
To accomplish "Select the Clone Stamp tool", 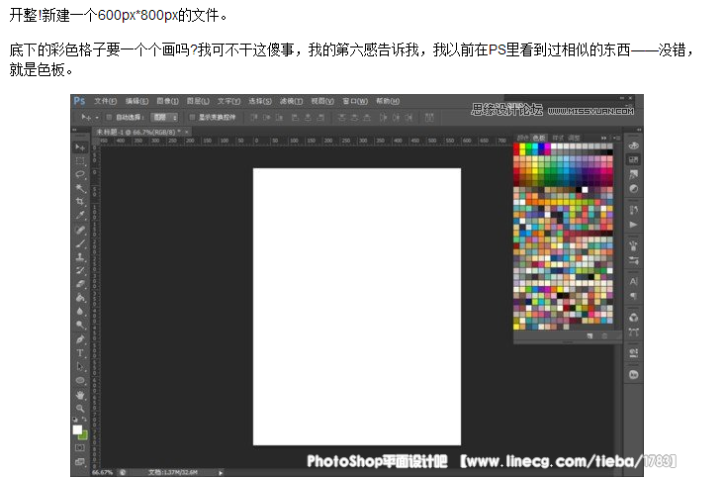I will [80, 256].
